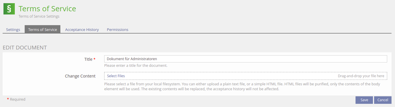Click the Change Content label
Image resolution: width=395 pixels, height=107 pixels.
pyautogui.click(x=80, y=76)
